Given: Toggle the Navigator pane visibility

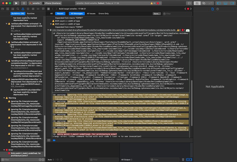Looking at the screenshot, I should (219, 3).
